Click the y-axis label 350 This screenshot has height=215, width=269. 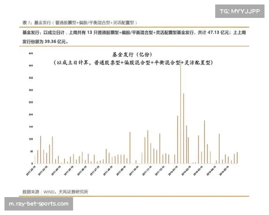pos(30,78)
